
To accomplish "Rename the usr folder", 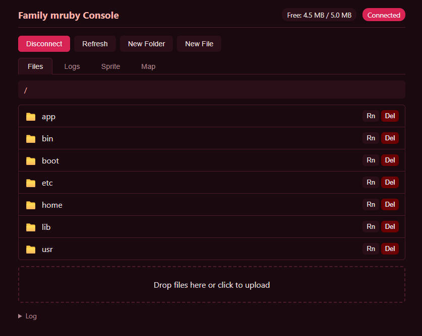I will [371, 249].
